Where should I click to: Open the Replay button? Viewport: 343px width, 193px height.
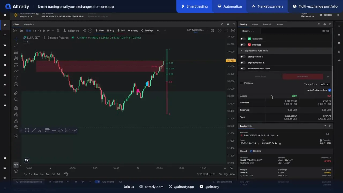[x=133, y=31]
